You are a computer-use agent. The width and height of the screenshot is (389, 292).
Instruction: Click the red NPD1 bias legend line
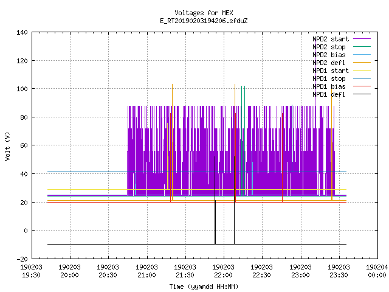(x=362, y=86)
